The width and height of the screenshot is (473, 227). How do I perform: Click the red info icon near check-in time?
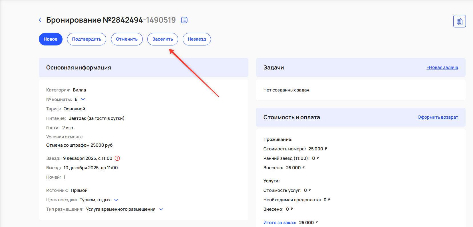[117, 158]
